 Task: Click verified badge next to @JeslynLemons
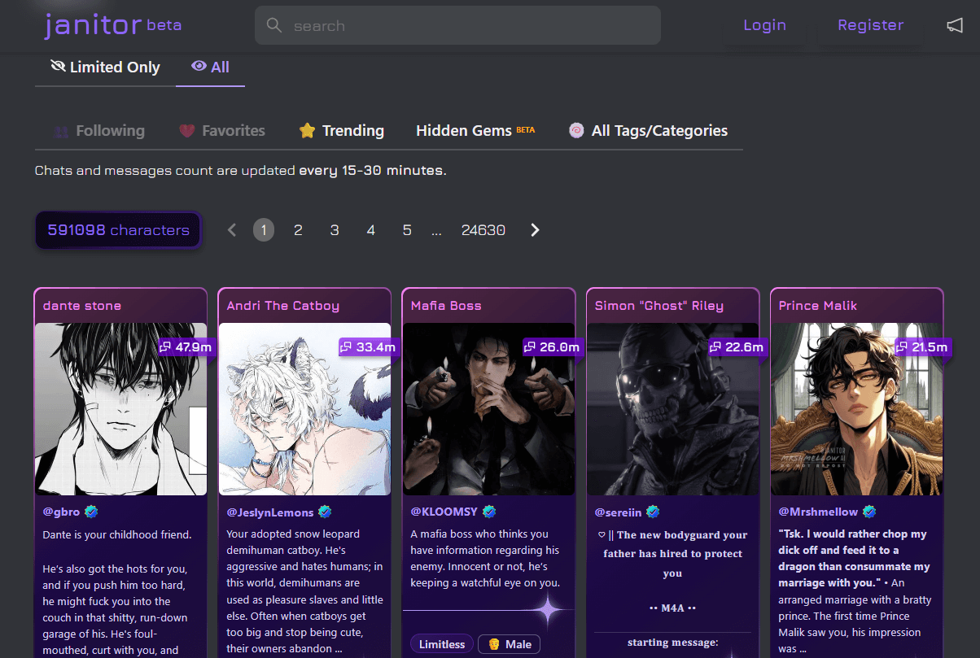tap(325, 512)
